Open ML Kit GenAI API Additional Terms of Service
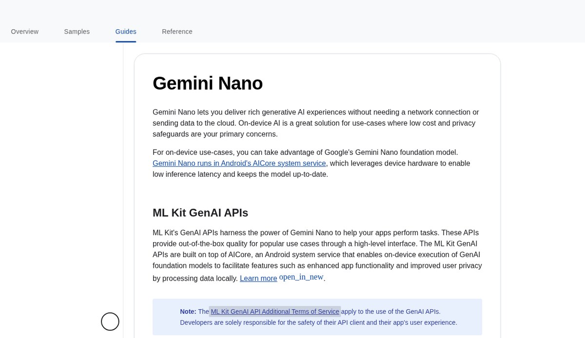The width and height of the screenshot is (585, 338). [x=275, y=312]
